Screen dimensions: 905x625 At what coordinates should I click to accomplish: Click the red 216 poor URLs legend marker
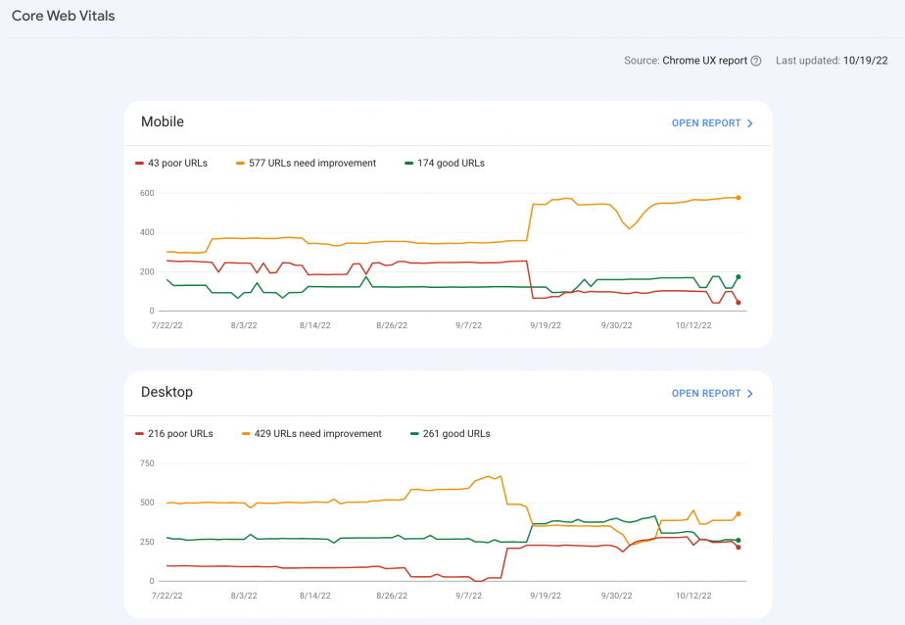139,433
